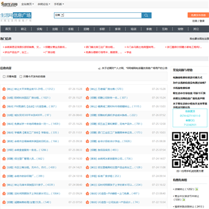
Task: Open the 余姚论坛 dropdown in top bar
Action: (x=44, y=4)
